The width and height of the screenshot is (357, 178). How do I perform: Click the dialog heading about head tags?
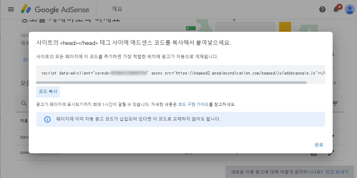(134, 43)
